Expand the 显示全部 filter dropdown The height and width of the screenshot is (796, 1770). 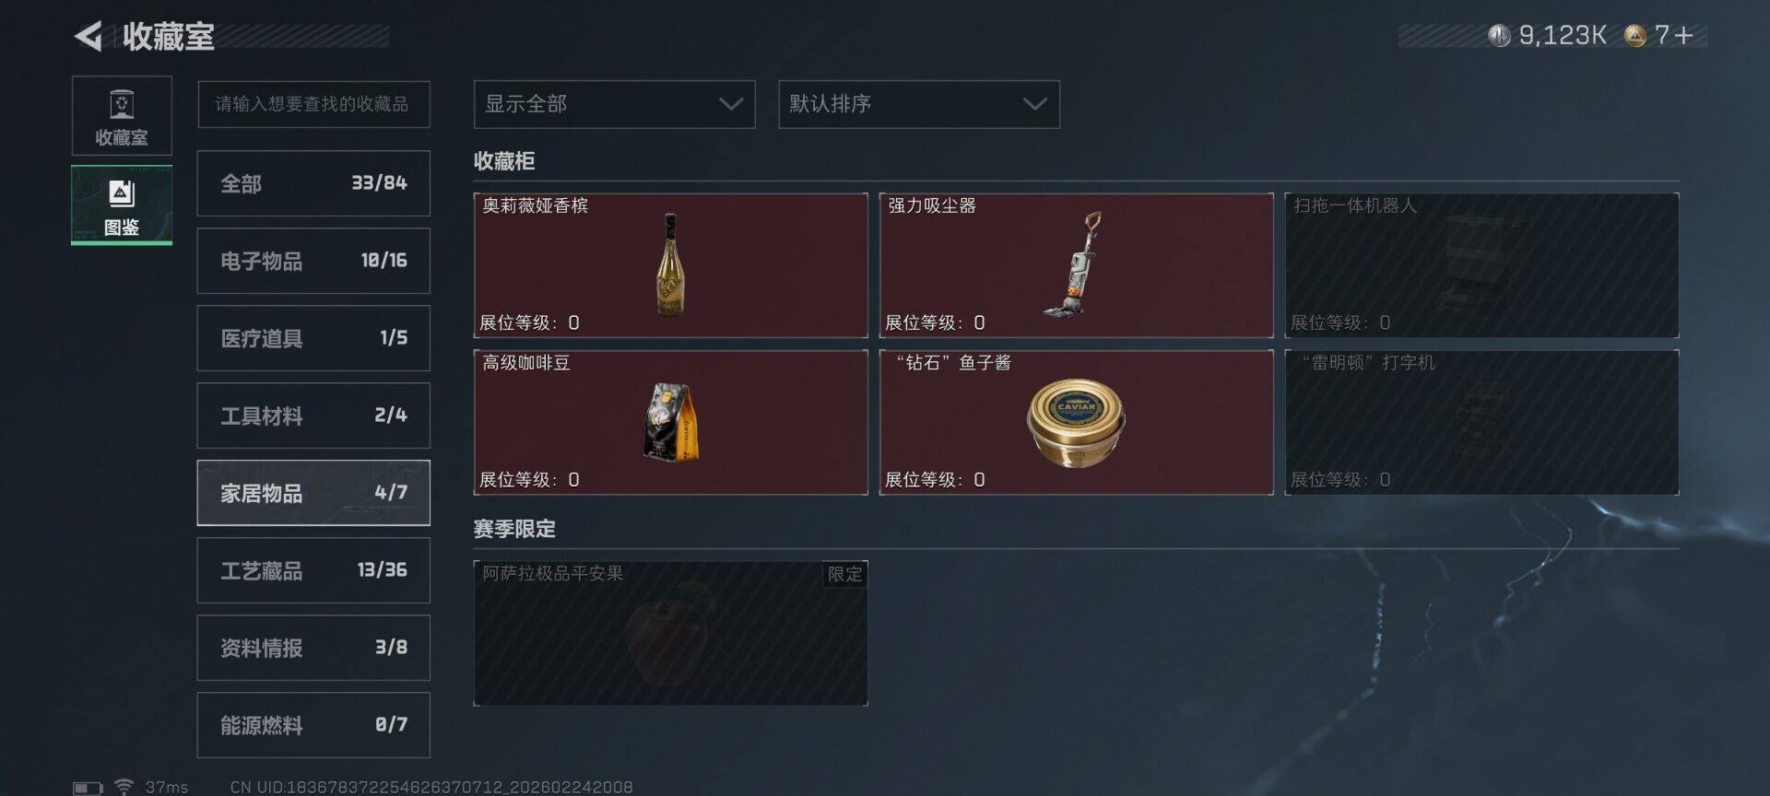tap(614, 104)
